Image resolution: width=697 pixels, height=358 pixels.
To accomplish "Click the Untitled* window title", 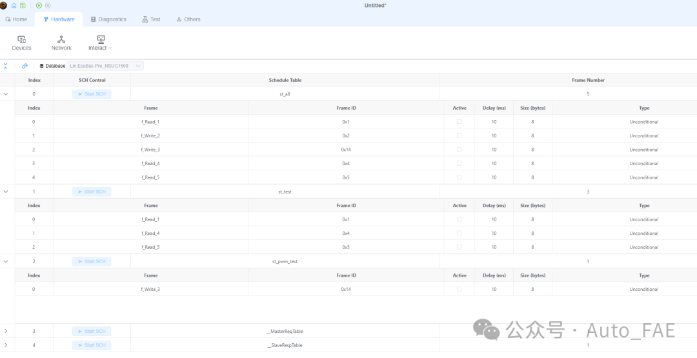I will click(375, 5).
